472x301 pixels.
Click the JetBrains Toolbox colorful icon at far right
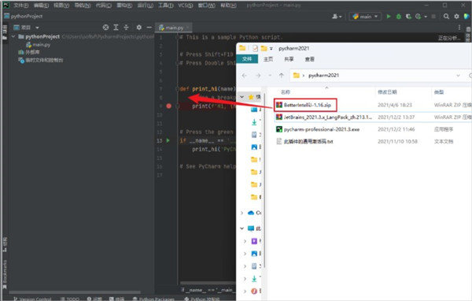466,17
